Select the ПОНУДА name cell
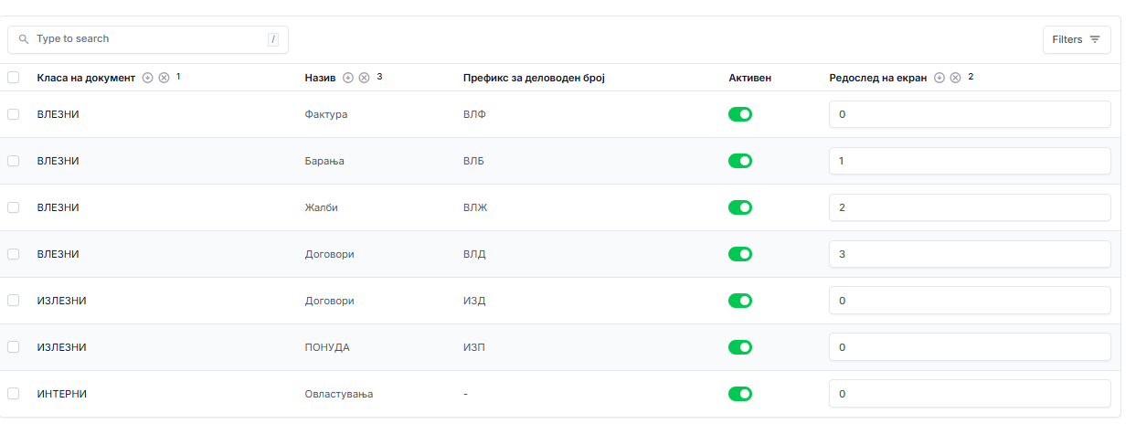 point(326,347)
